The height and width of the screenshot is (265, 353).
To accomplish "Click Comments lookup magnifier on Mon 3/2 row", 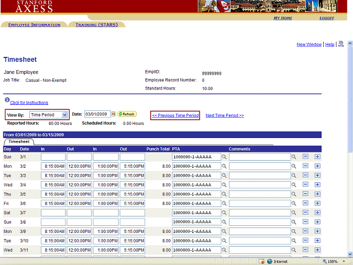I will [x=294, y=166].
